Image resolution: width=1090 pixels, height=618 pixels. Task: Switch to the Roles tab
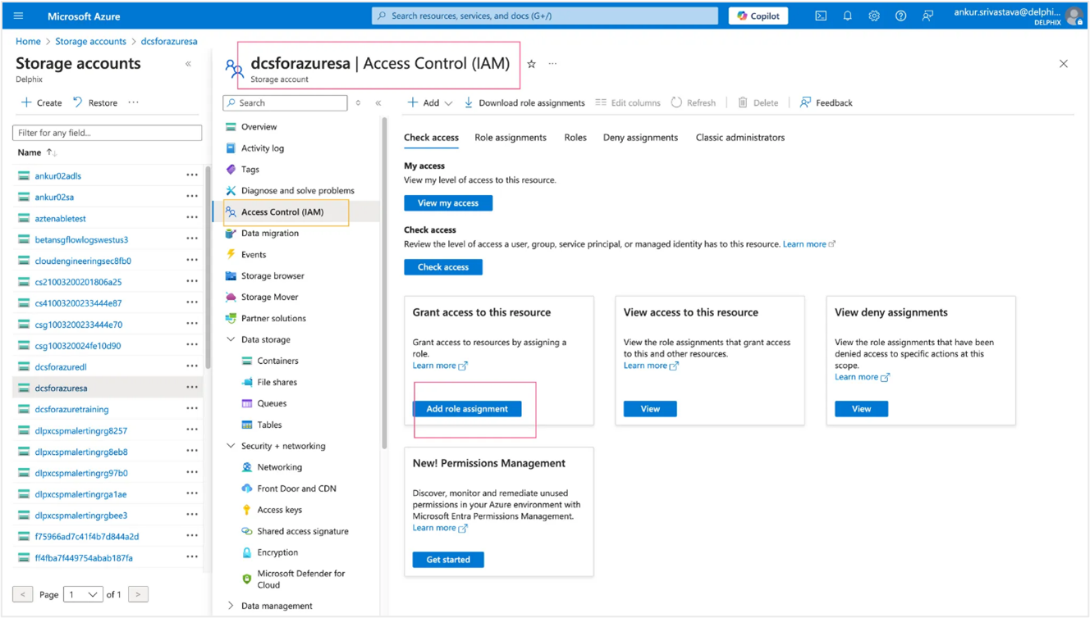[575, 138]
